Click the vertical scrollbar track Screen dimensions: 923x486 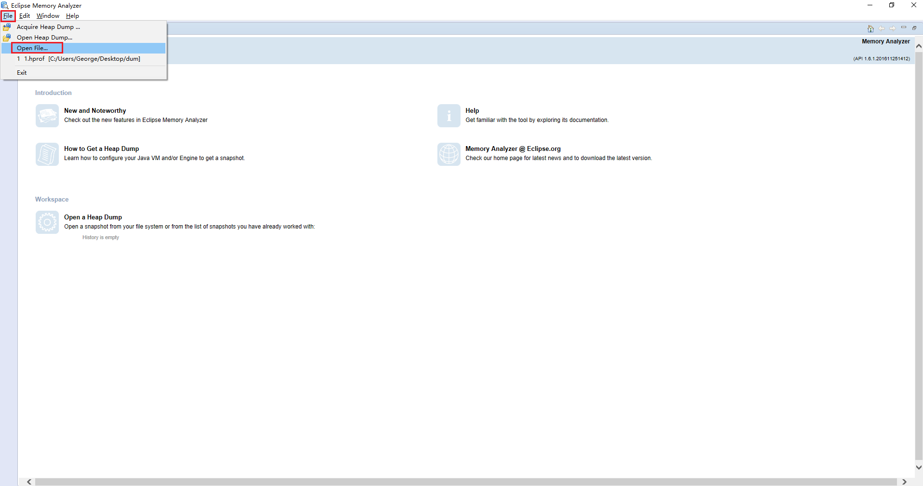(919, 256)
